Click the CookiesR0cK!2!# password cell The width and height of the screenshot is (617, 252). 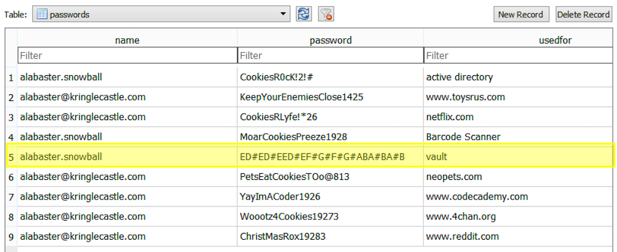coord(331,77)
